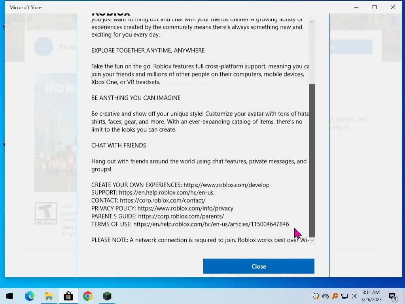Open the network tray icon
This screenshot has width=405, height=304.
344,296
